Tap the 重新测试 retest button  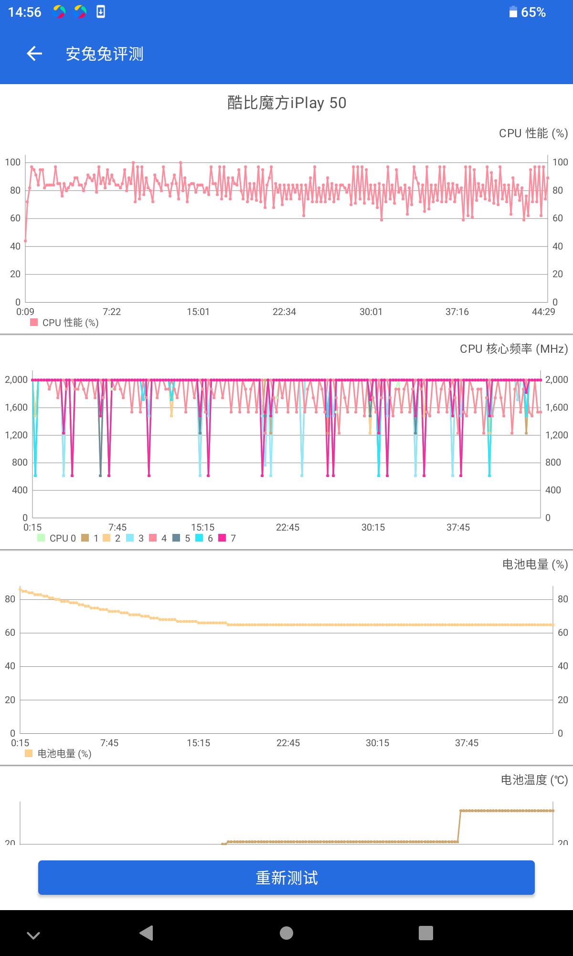[x=286, y=877]
